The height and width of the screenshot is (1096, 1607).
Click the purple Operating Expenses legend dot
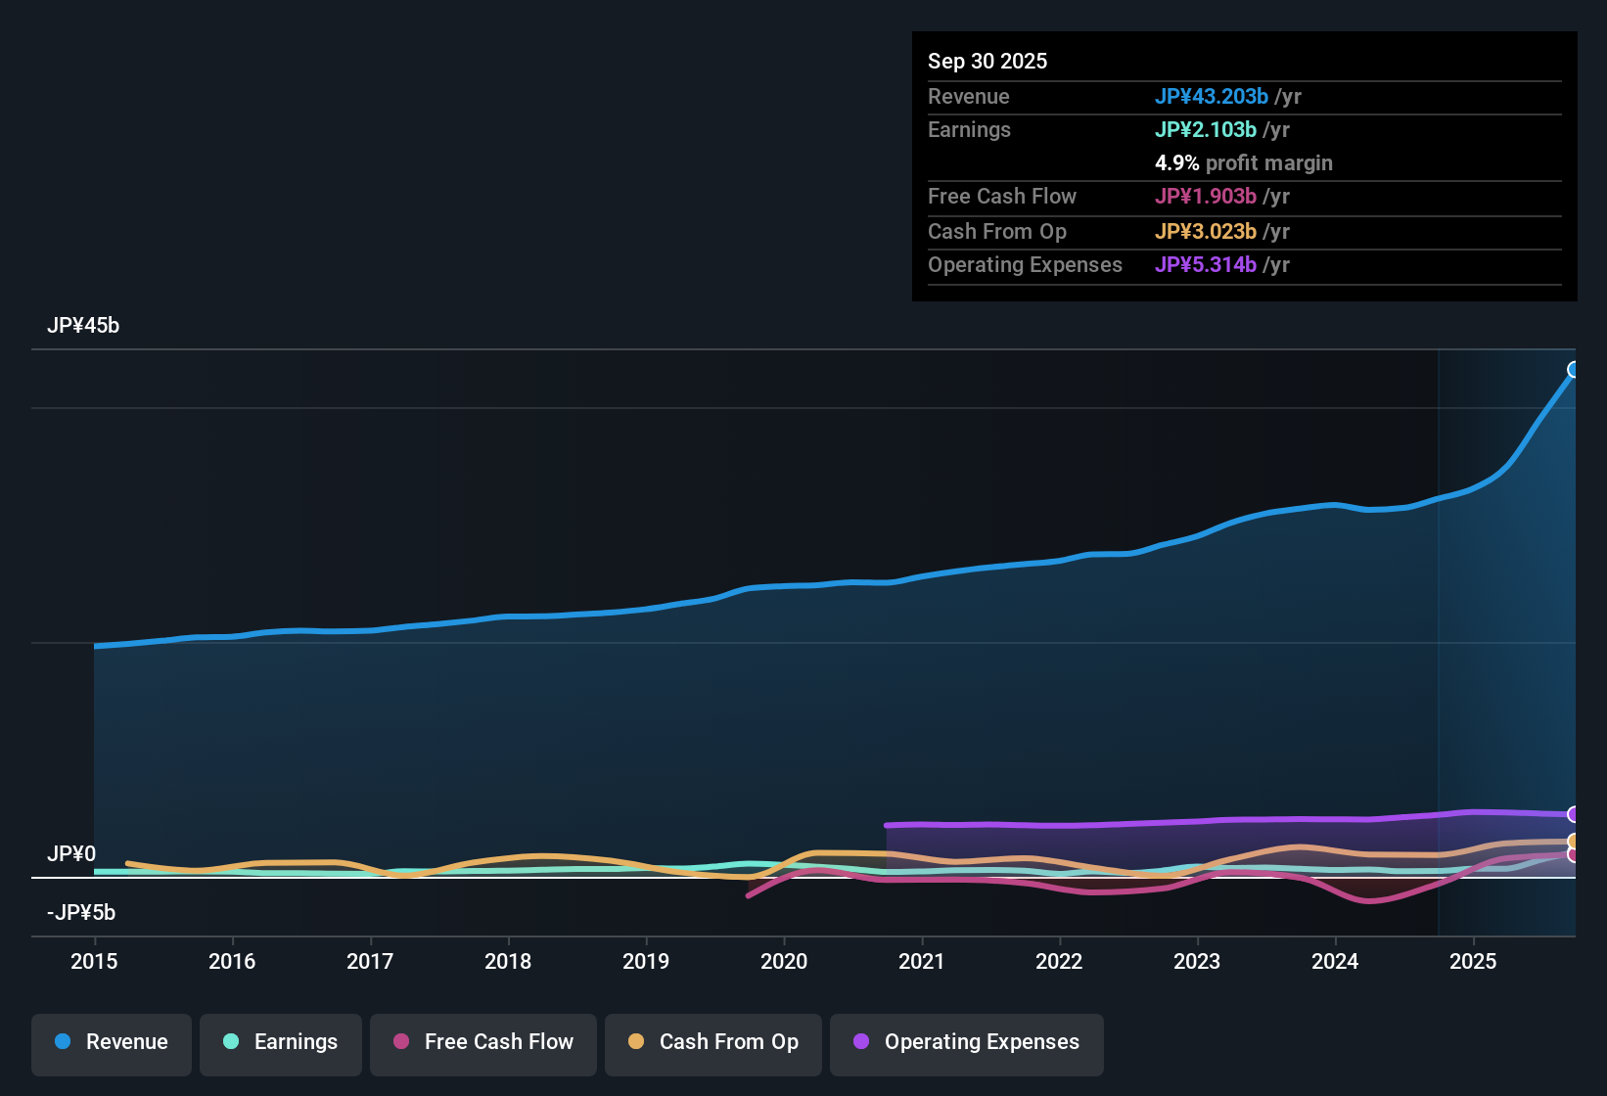tap(859, 1042)
